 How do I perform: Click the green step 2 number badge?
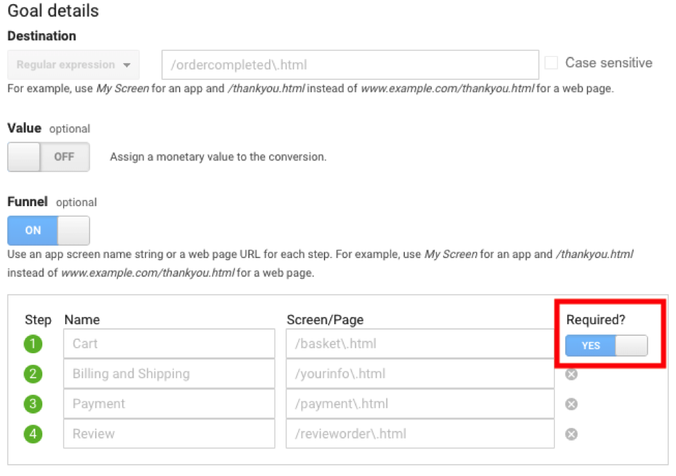point(33,374)
